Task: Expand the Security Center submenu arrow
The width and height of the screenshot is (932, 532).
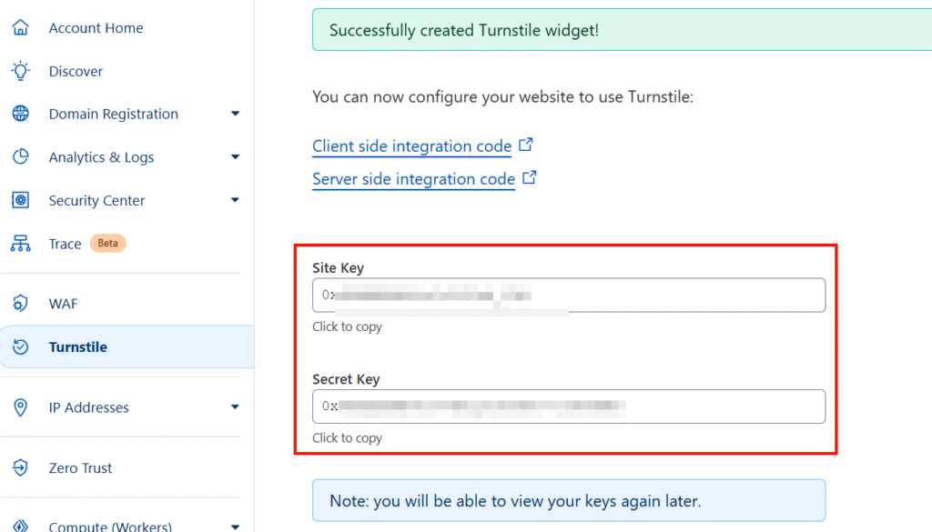Action: click(236, 200)
